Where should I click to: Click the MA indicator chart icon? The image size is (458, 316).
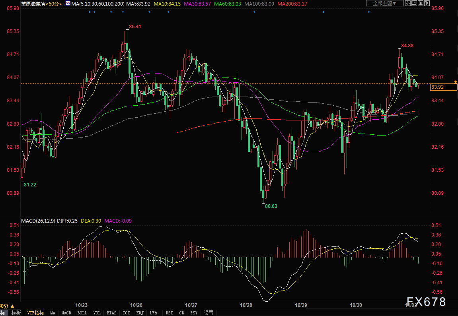[68, 4]
